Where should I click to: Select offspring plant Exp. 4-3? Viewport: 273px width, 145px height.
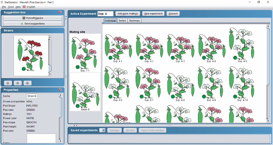pyautogui.click(x=180, y=48)
